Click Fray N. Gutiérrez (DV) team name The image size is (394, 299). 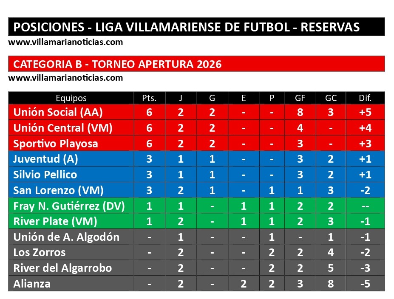tap(69, 206)
